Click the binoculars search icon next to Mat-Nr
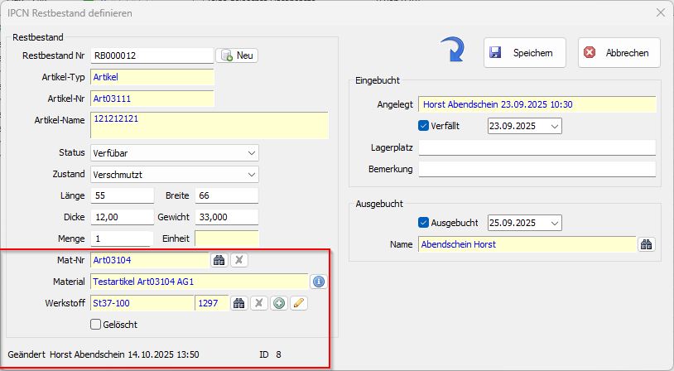Viewport: 674px width, 371px height. tap(219, 260)
